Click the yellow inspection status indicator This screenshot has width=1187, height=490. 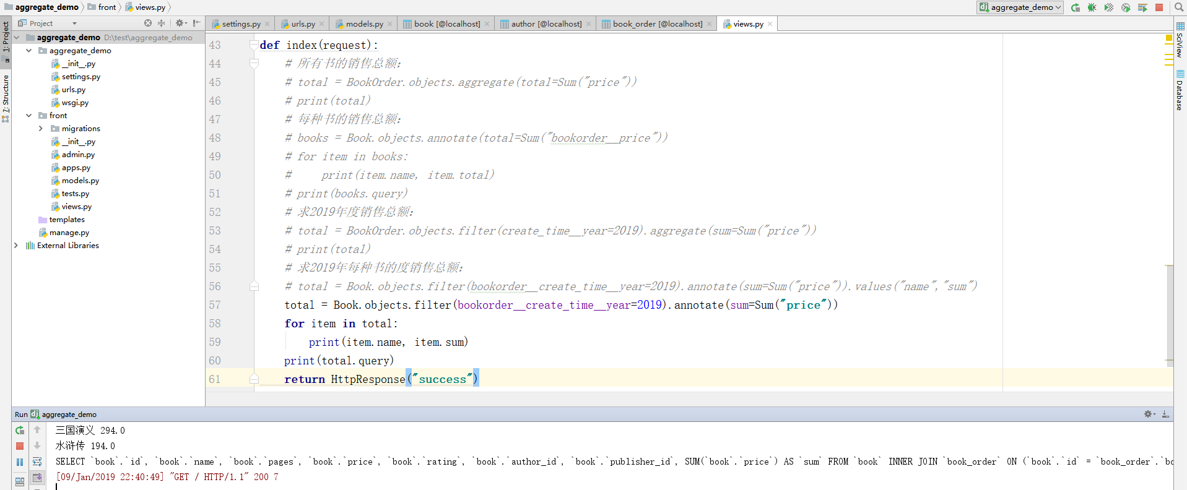(1169, 38)
